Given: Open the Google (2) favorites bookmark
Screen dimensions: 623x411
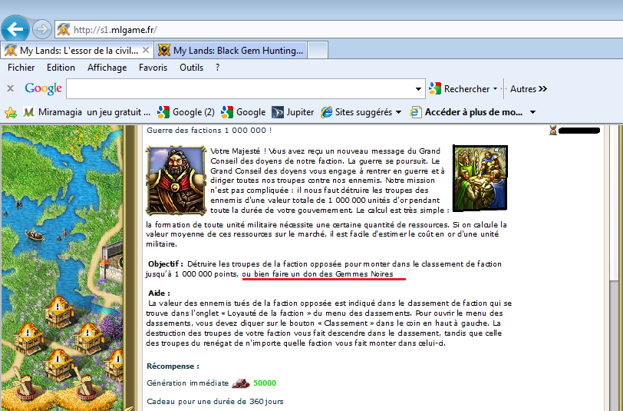Looking at the screenshot, I should [x=186, y=112].
